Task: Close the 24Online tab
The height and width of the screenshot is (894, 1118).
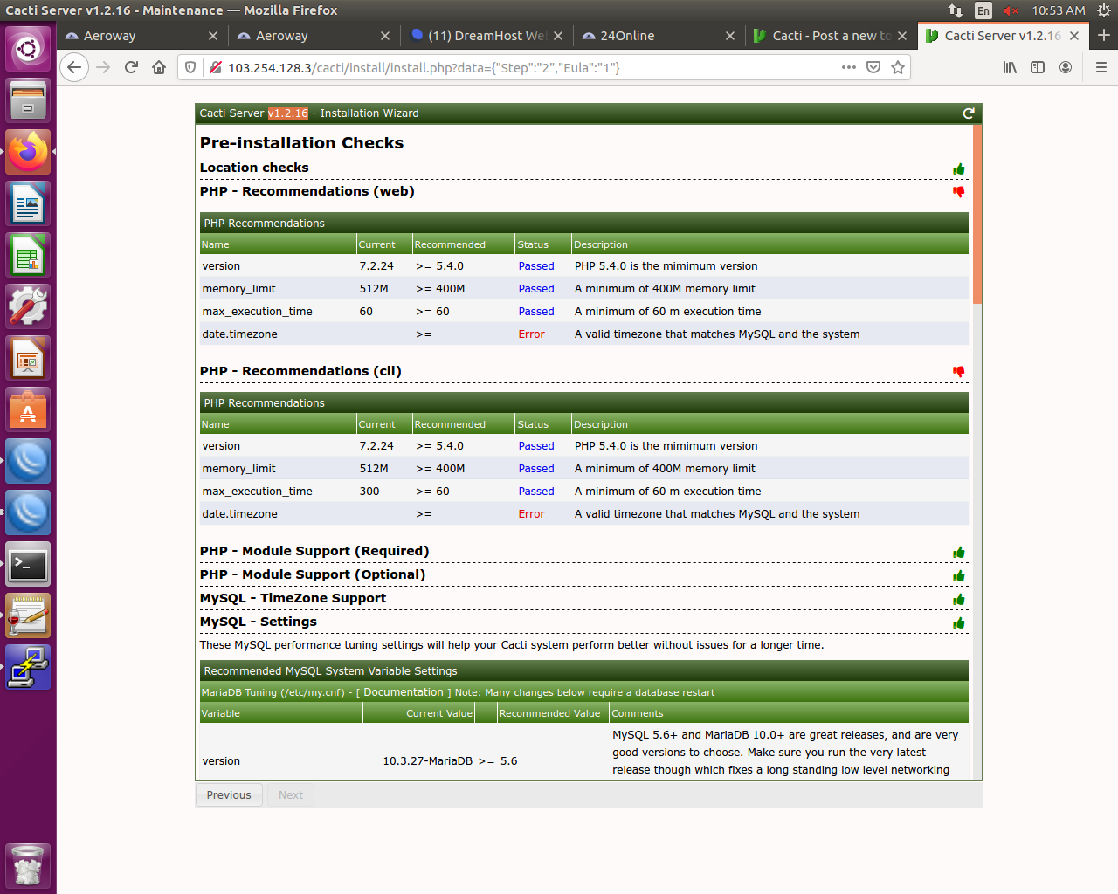Action: [730, 36]
